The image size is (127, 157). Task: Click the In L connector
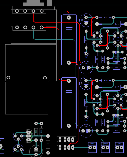pyautogui.click(x=119, y=147)
